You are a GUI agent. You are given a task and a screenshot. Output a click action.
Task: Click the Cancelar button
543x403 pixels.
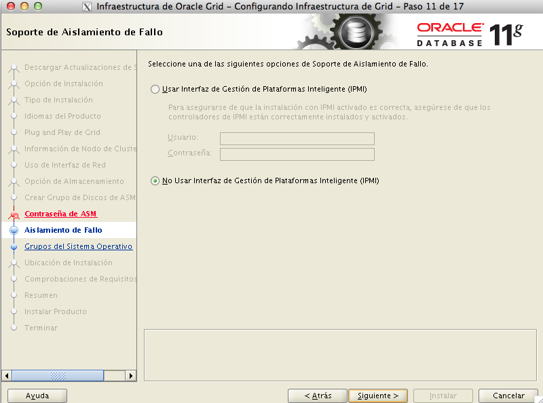(508, 396)
